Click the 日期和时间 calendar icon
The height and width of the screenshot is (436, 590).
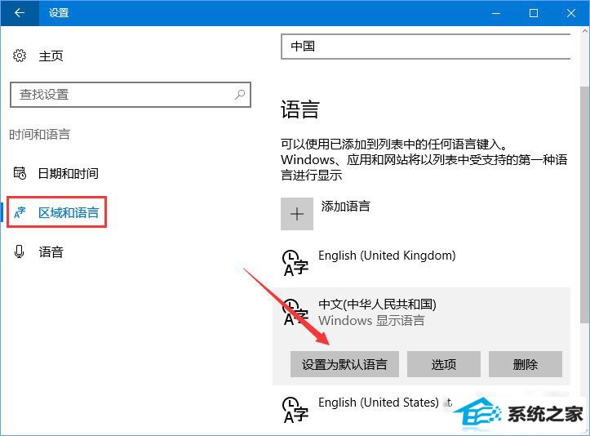[x=20, y=173]
